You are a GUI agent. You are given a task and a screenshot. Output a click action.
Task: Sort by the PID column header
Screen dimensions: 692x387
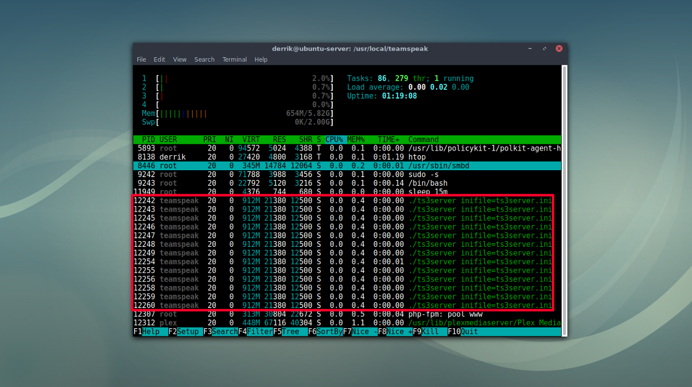(x=149, y=140)
